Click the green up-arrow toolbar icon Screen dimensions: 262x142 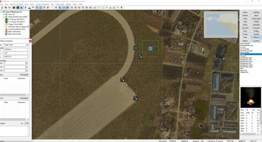(x=118, y=8)
